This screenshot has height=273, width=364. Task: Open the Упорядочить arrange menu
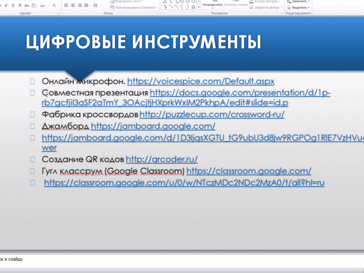pyautogui.click(x=212, y=5)
